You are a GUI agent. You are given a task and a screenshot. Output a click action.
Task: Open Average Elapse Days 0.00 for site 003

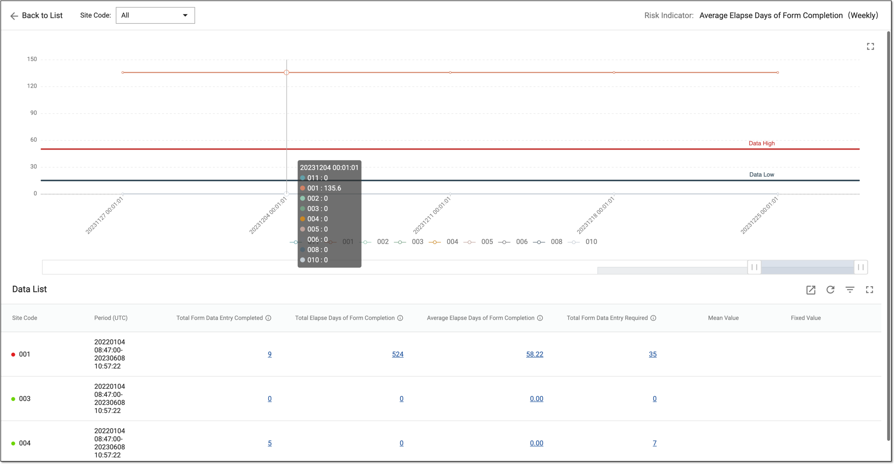pyautogui.click(x=536, y=399)
